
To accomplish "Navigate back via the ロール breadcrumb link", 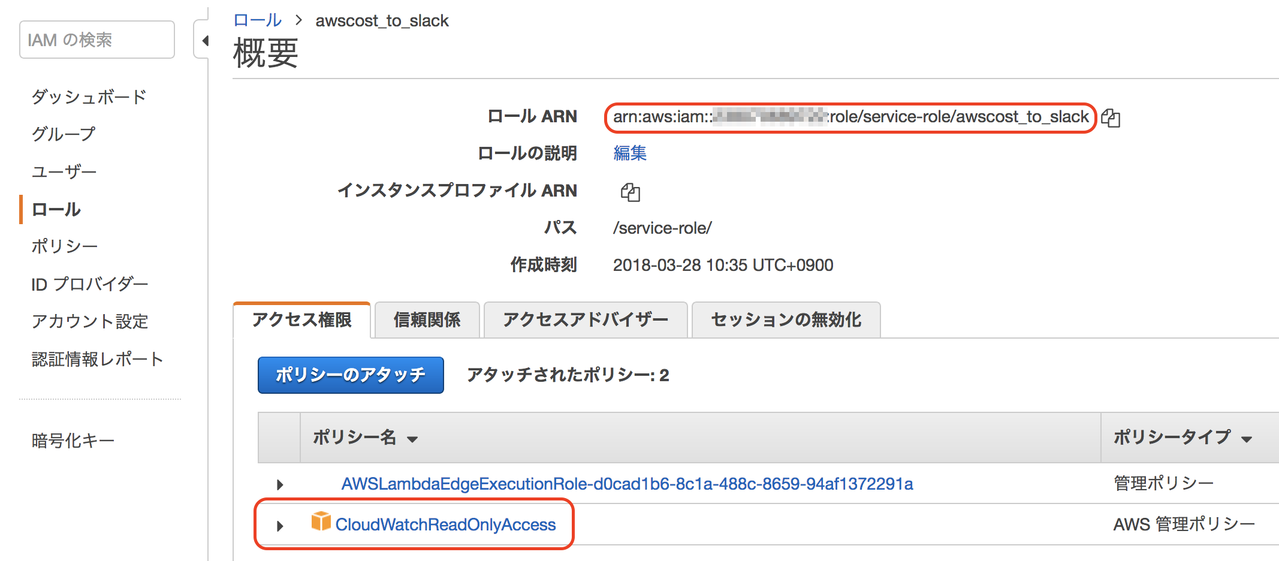I will point(257,20).
